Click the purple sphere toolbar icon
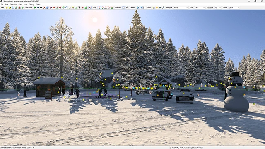 (51, 7)
